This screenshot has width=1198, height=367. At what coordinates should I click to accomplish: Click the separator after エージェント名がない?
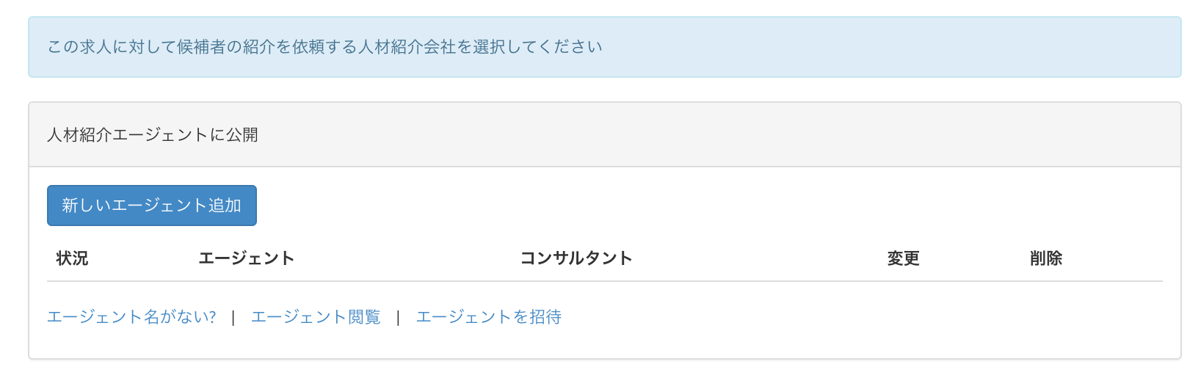(x=233, y=317)
